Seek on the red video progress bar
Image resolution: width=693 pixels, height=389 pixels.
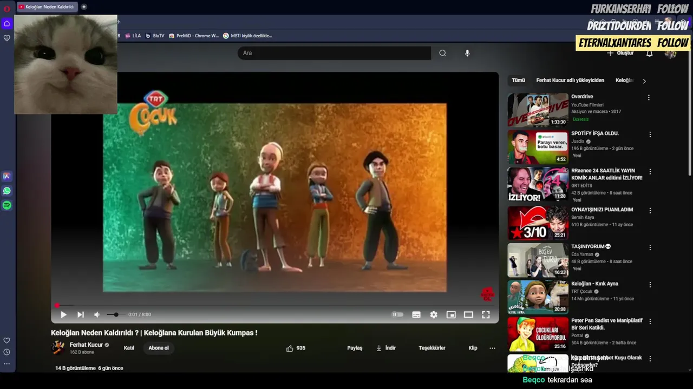[x=275, y=306]
